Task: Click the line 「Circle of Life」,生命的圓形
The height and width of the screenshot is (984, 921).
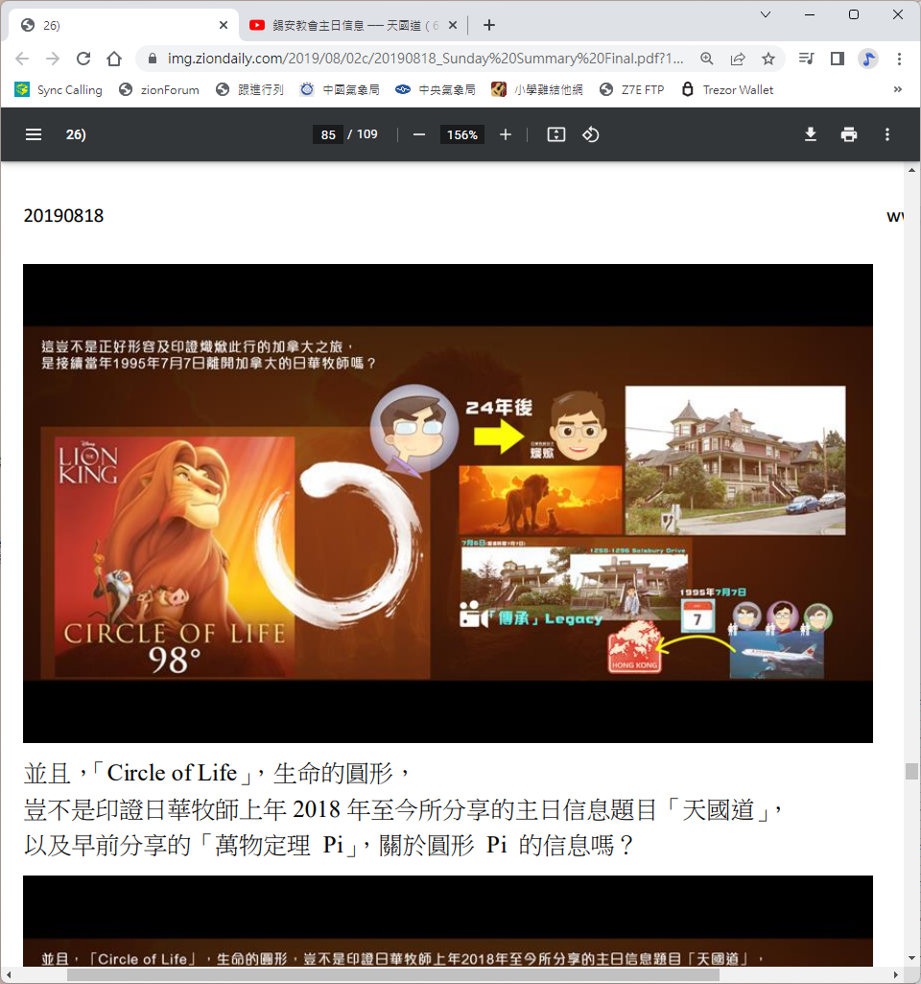Action: pyautogui.click(x=218, y=773)
